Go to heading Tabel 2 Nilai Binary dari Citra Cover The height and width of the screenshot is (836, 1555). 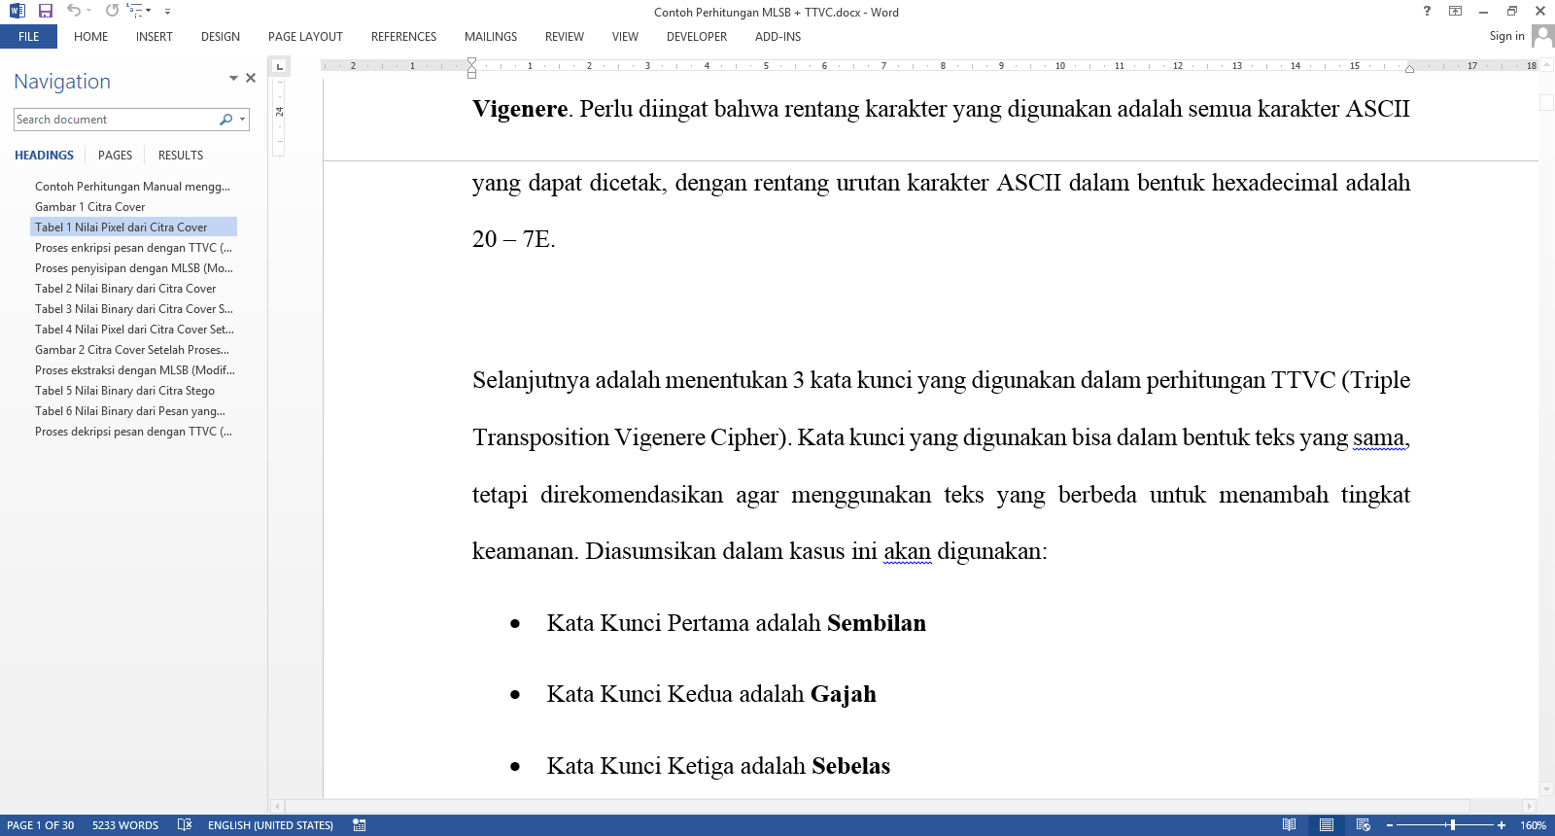pos(125,289)
